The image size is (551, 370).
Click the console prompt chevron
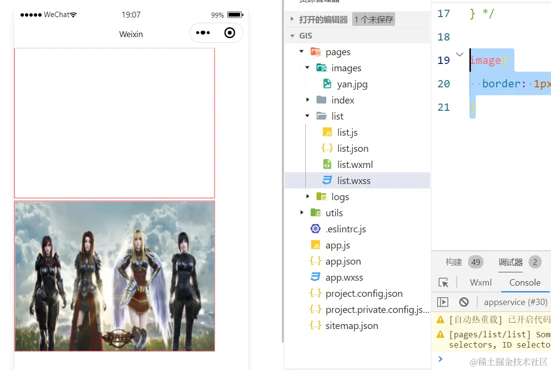tap(440, 359)
